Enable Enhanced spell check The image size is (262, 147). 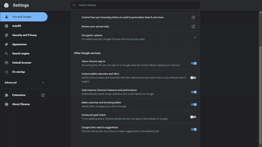194,117
